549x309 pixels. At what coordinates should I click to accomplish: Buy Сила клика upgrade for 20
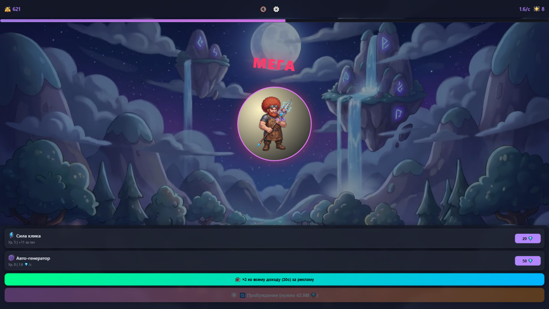(x=528, y=238)
